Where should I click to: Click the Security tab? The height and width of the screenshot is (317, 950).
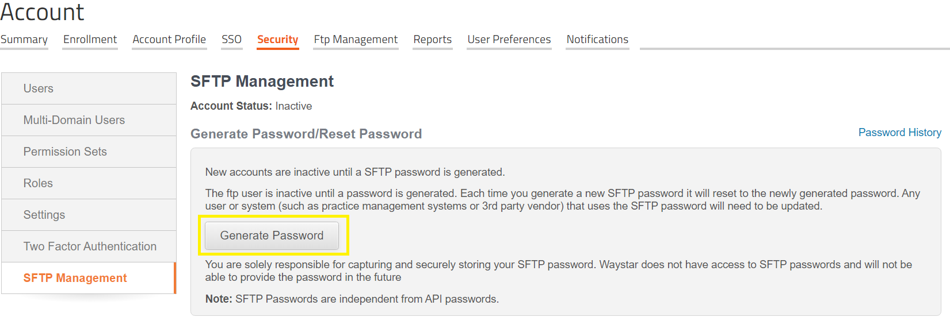[x=277, y=40]
